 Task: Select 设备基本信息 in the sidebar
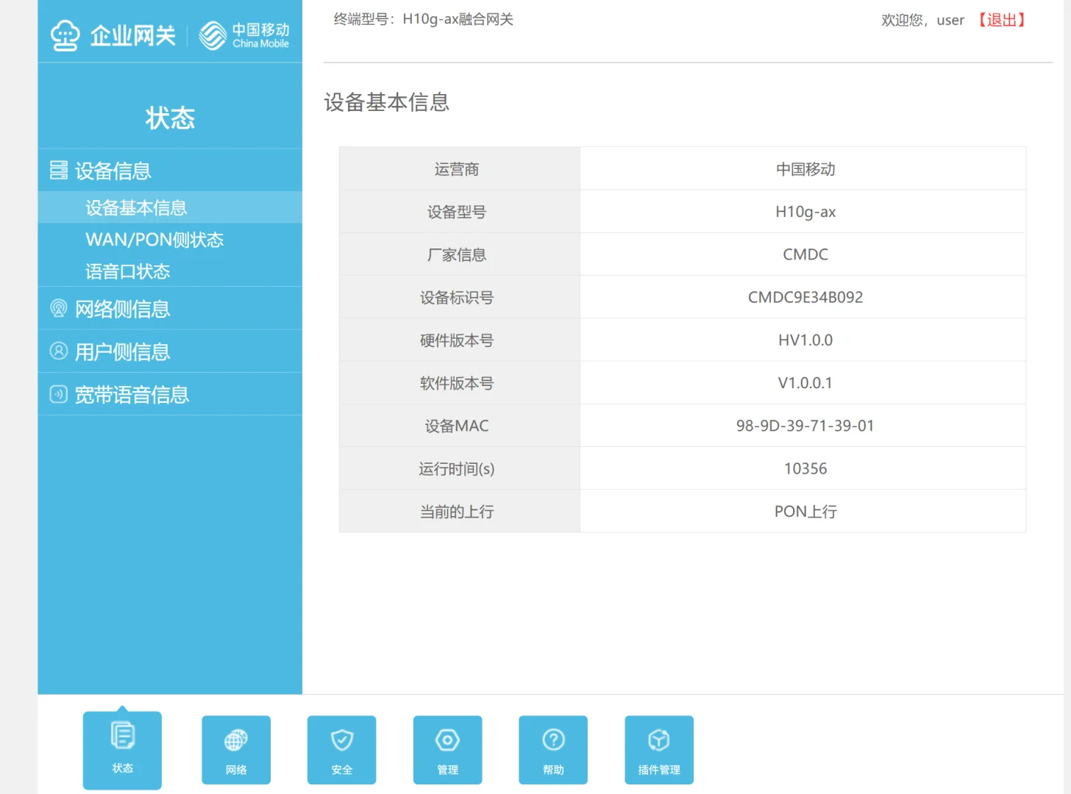[135, 207]
